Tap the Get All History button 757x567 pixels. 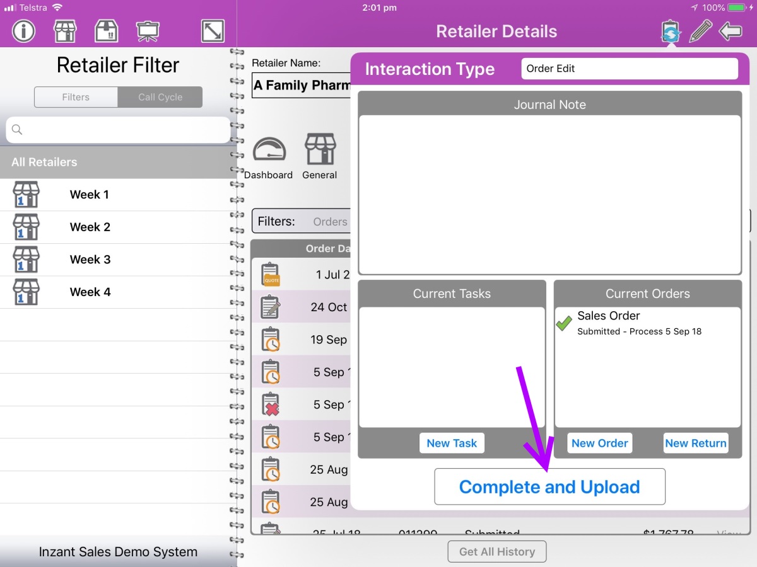497,551
